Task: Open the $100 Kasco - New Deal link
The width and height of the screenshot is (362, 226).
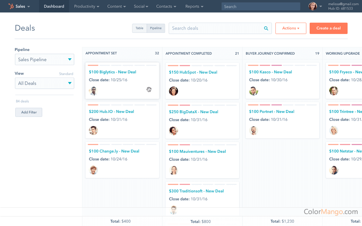Action: [270, 72]
